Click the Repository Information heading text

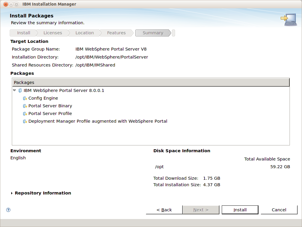point(43,193)
